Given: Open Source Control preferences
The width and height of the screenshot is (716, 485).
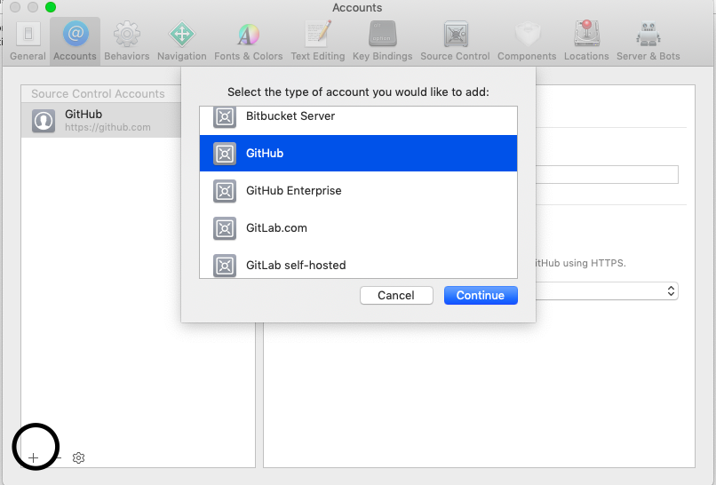Looking at the screenshot, I should click(455, 41).
